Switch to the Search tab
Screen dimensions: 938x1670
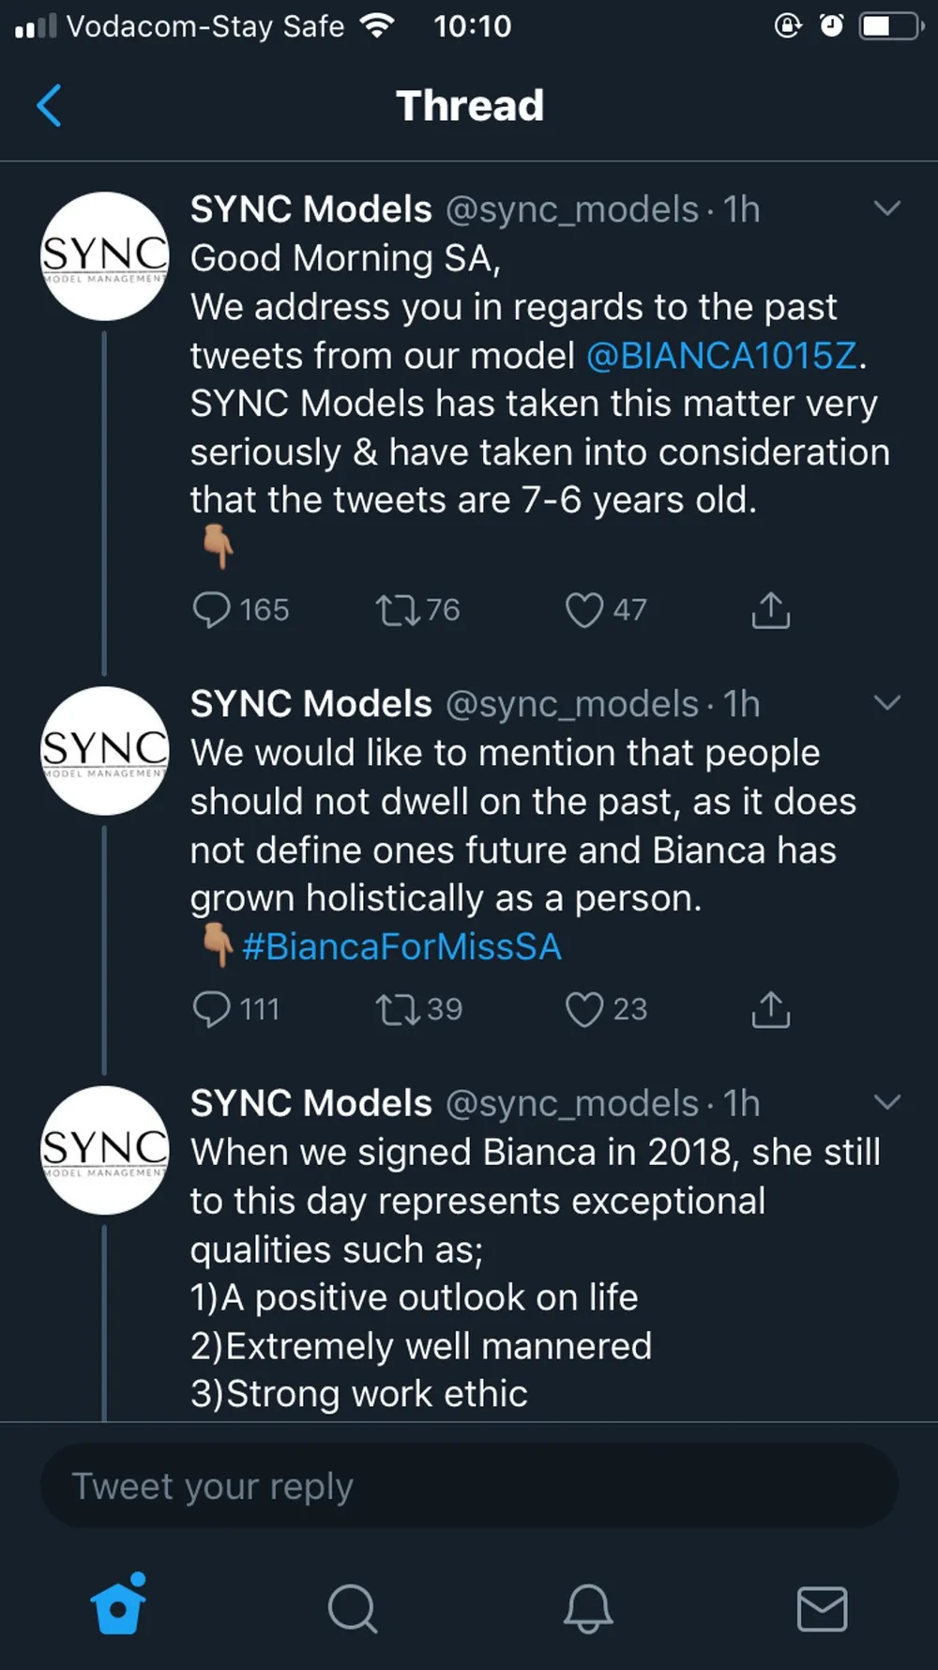(353, 1608)
